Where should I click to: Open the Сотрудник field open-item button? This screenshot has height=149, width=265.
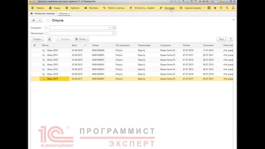click(x=114, y=28)
